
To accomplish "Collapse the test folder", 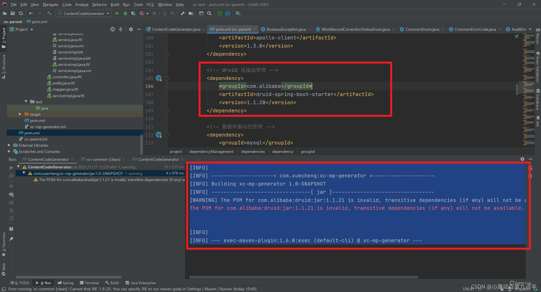I will tap(26, 102).
